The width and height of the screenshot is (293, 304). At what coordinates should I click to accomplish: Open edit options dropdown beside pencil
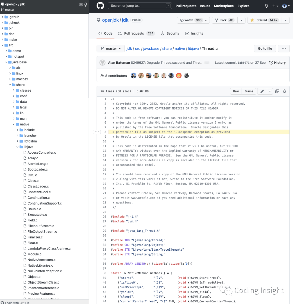270,91
